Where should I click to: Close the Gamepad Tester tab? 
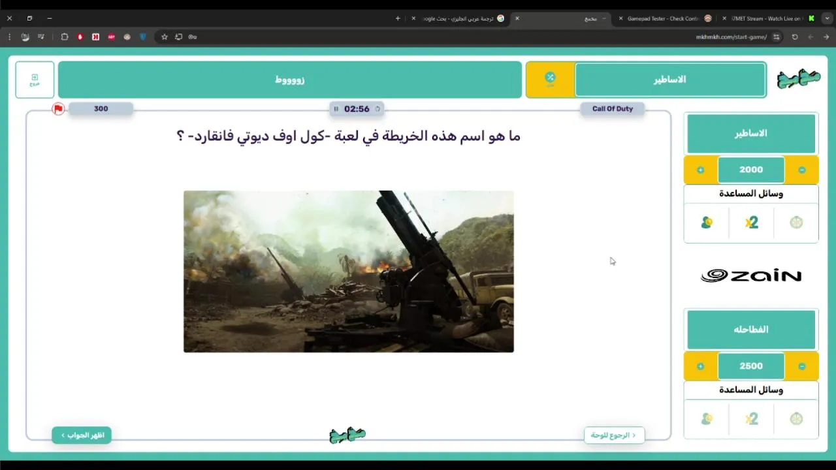pos(620,18)
